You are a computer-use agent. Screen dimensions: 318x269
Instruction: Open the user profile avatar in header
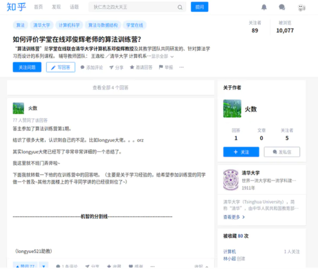pyautogui.click(x=302, y=8)
